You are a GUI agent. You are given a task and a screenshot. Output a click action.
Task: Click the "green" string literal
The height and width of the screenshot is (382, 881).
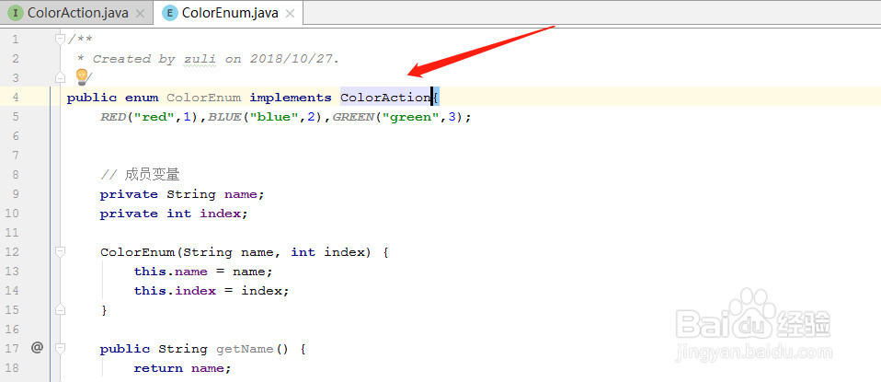[x=411, y=117]
